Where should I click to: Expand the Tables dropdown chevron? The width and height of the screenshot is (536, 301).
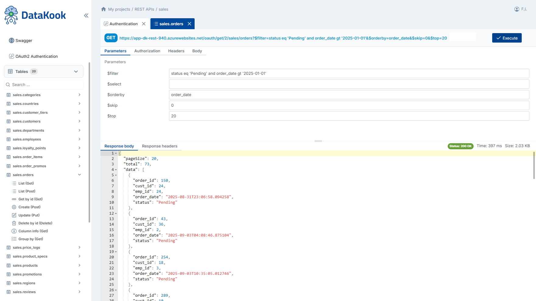click(x=76, y=71)
